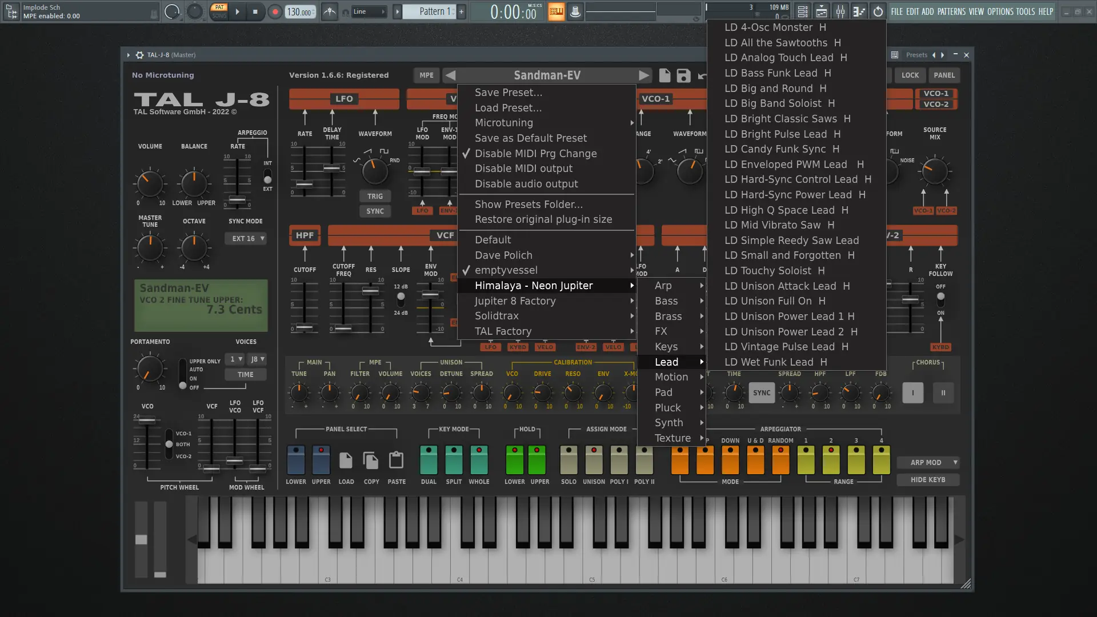This screenshot has width=1097, height=617.
Task: Click the save preset floppy disk icon
Action: (x=683, y=75)
